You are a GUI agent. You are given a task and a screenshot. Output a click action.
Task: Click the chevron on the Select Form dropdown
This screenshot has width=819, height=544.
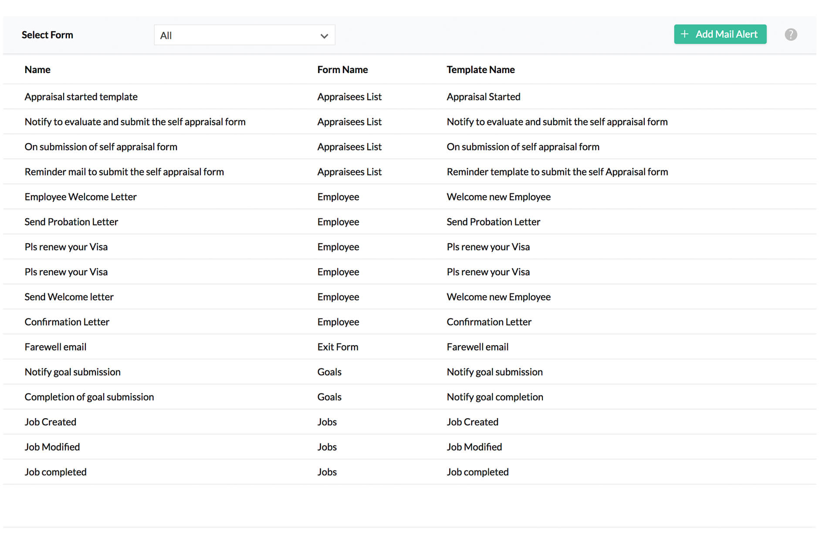pyautogui.click(x=324, y=35)
